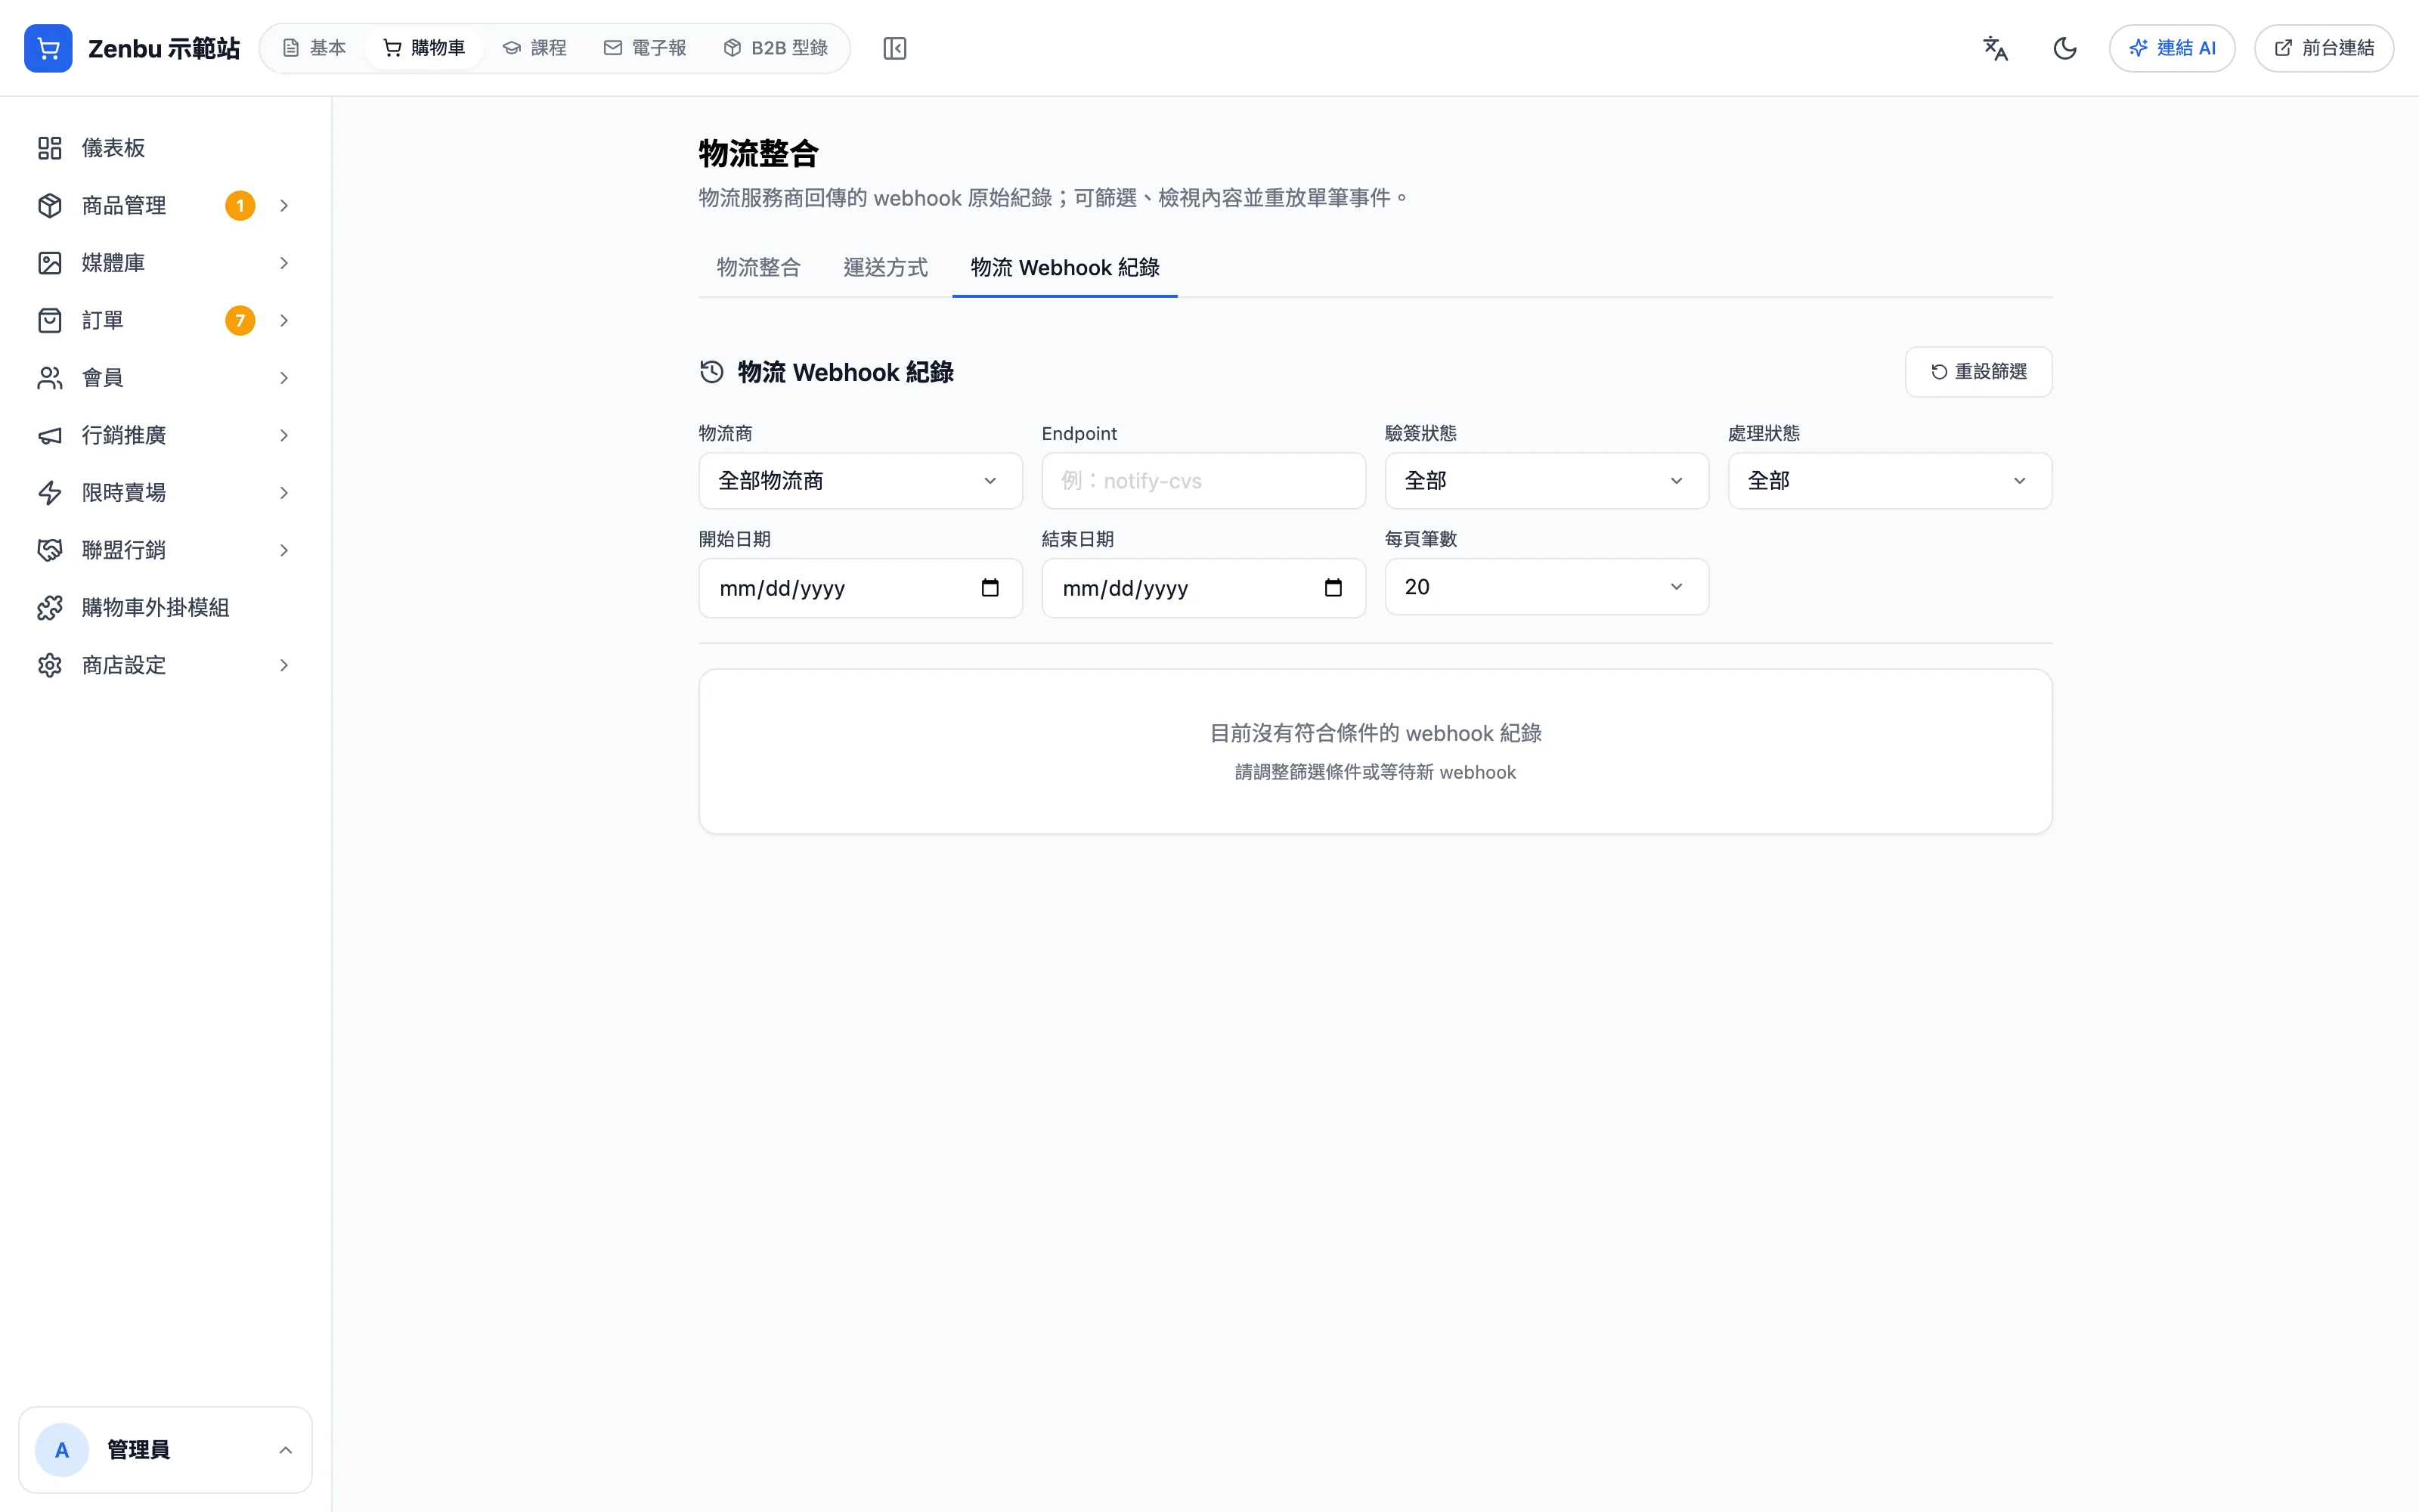This screenshot has width=2419, height=1512.
Task: Click the 商品管理 package icon
Action: click(x=50, y=205)
